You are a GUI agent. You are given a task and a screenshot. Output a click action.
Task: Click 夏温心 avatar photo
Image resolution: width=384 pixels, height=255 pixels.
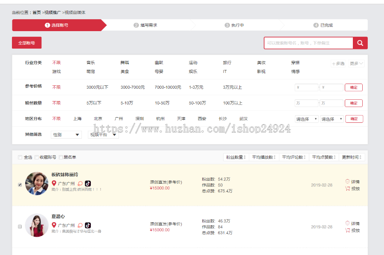(x=37, y=225)
